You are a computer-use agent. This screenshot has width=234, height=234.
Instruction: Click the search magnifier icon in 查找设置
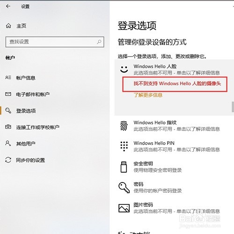(99, 42)
